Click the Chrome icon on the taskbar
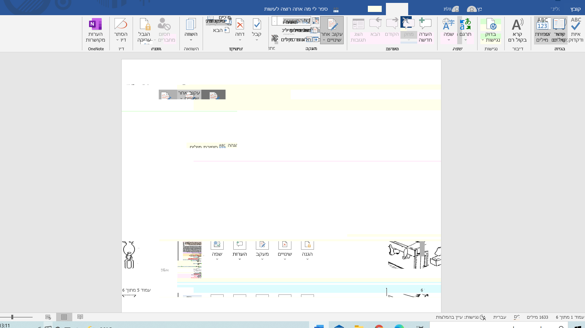The width and height of the screenshot is (585, 328). 379,326
